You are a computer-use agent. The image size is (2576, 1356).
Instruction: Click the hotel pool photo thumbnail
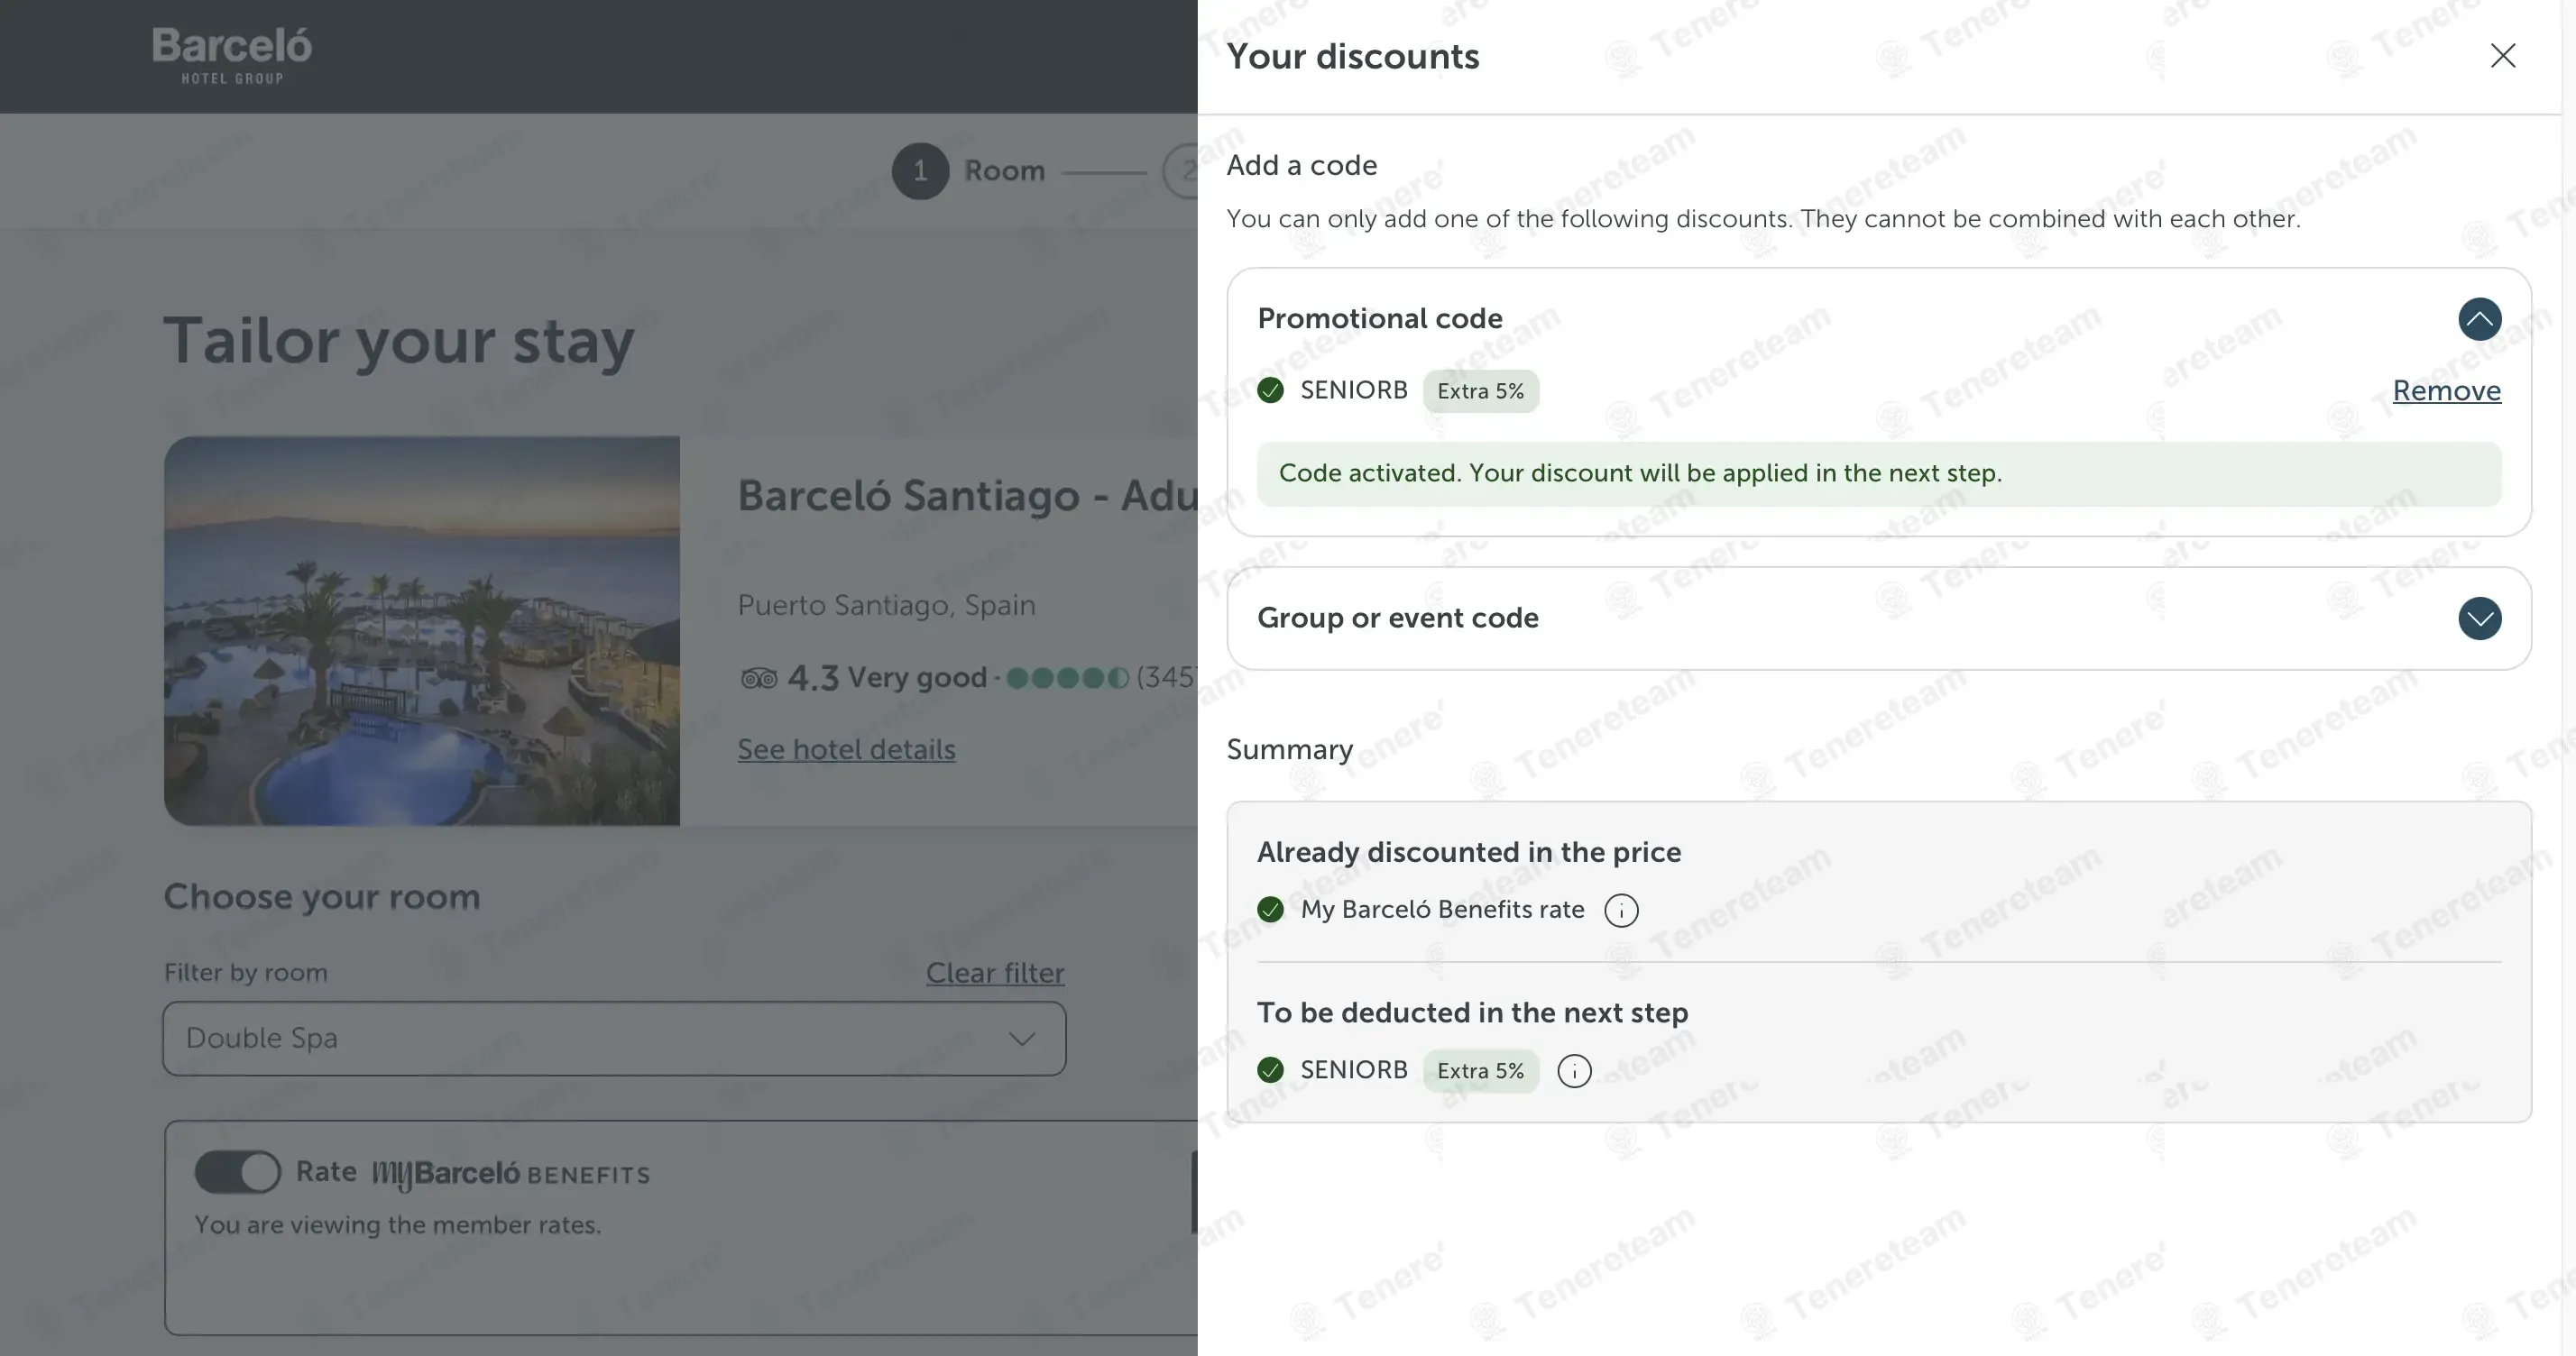[x=421, y=630]
